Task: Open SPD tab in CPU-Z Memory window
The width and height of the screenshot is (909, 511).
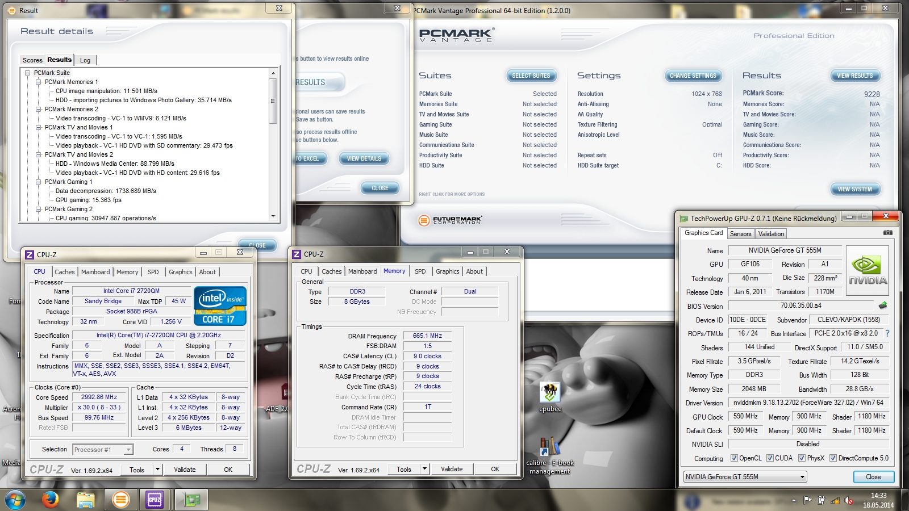Action: 420,271
